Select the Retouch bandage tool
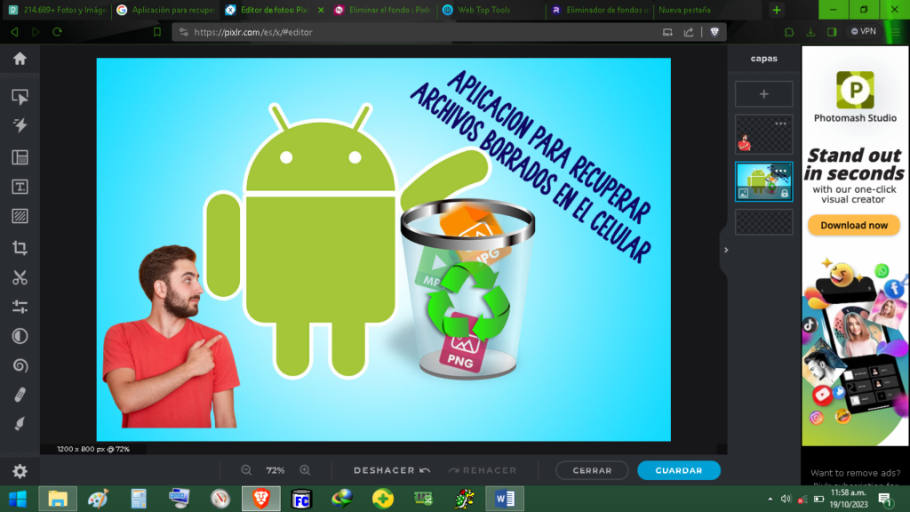Image resolution: width=910 pixels, height=512 pixels. (20, 395)
